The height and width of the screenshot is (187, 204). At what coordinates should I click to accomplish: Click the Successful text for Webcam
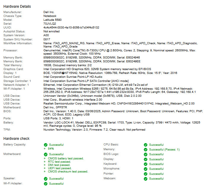pyautogui.click(x=156, y=179)
